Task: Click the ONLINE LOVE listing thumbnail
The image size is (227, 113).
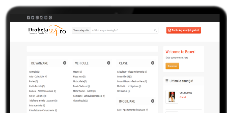Action: [x=172, y=97]
